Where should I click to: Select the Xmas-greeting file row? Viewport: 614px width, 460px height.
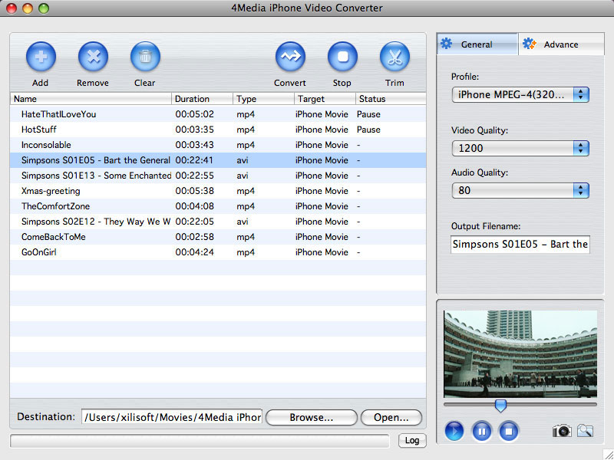218,191
